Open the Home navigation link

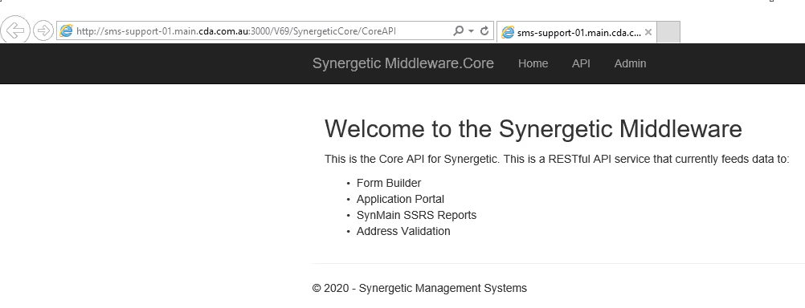(533, 63)
